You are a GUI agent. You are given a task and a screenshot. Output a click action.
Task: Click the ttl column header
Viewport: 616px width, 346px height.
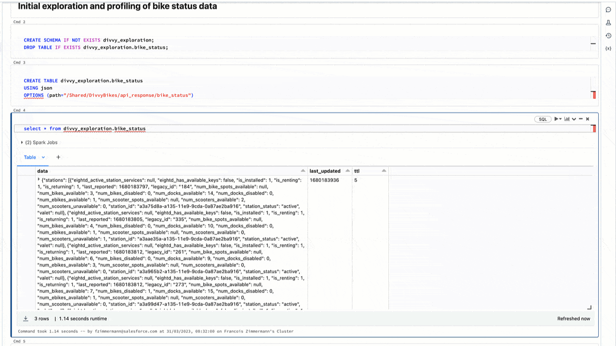(370, 171)
